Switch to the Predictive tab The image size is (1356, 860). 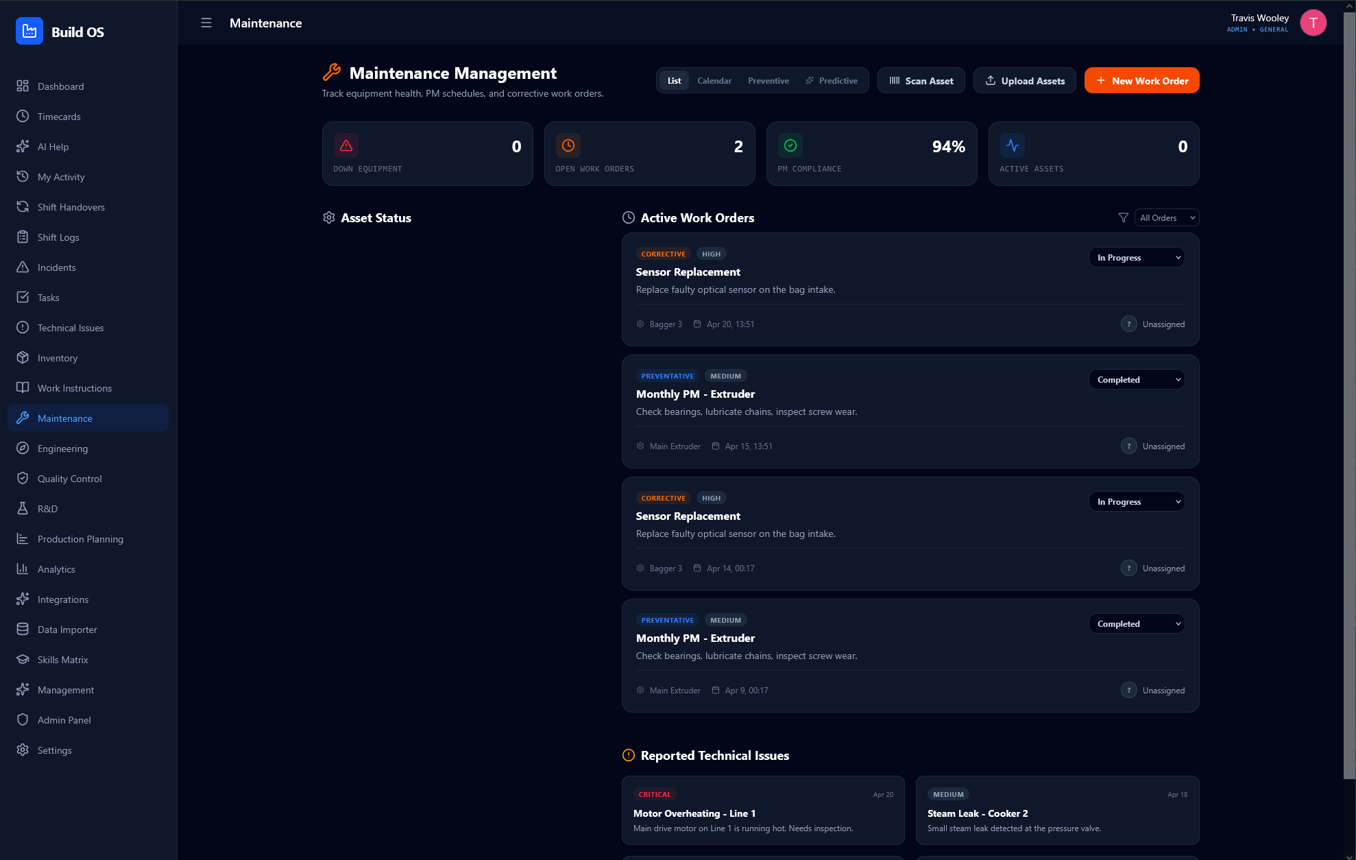(832, 81)
